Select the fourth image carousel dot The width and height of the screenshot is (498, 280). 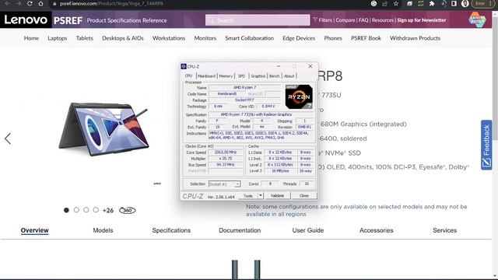point(96,210)
